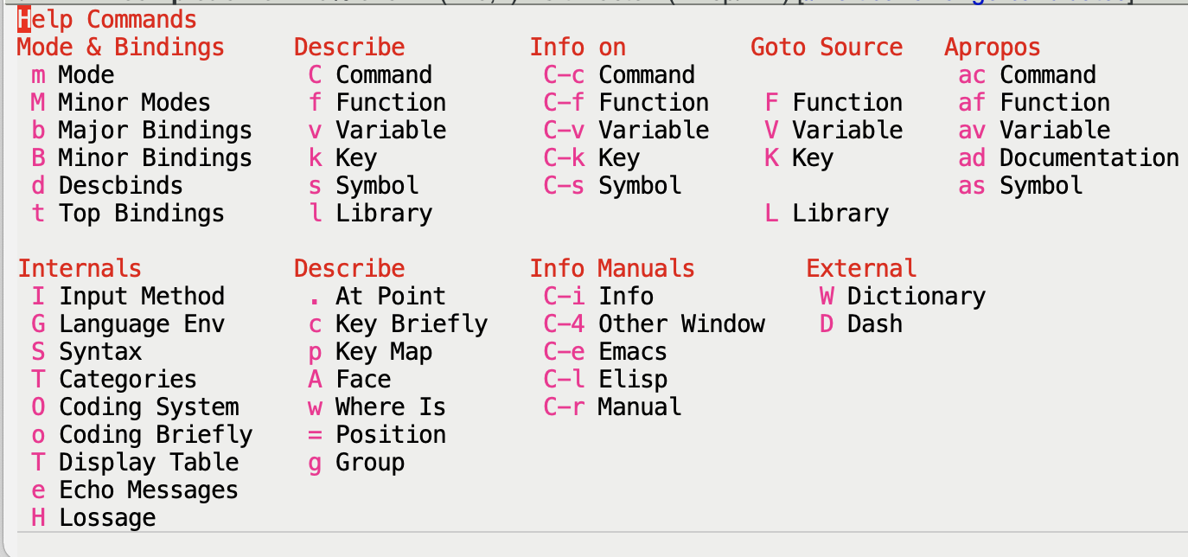1188x557 pixels.
Task: Click the Key Briefly describe command
Action: coord(411,324)
